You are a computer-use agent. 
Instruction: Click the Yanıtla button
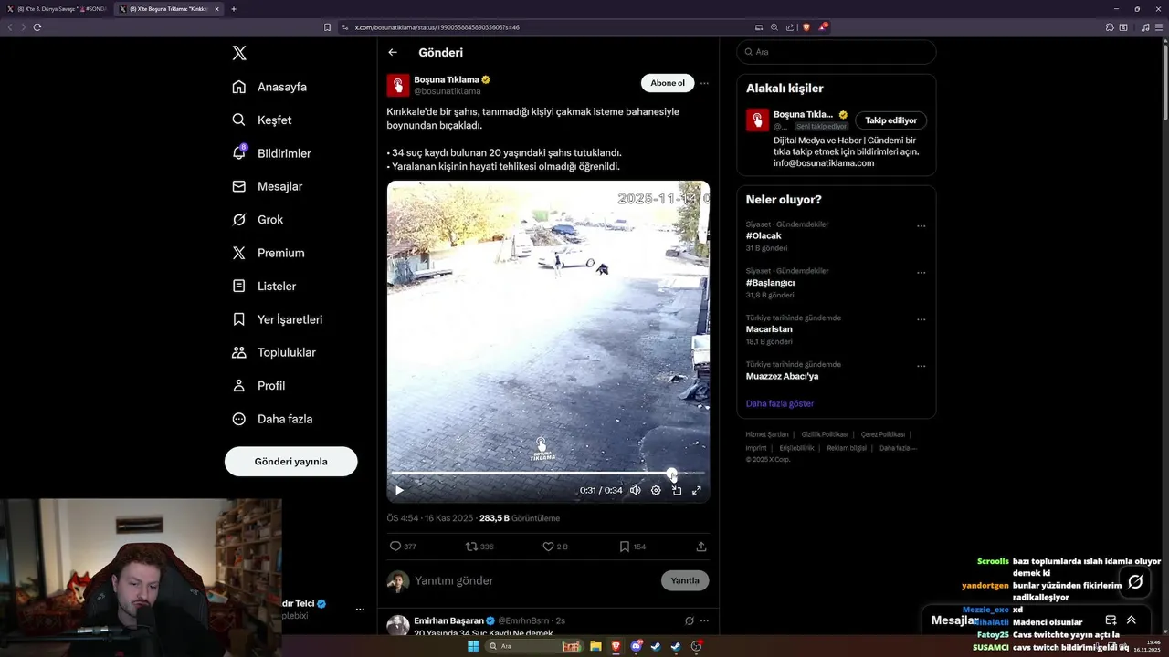click(685, 580)
